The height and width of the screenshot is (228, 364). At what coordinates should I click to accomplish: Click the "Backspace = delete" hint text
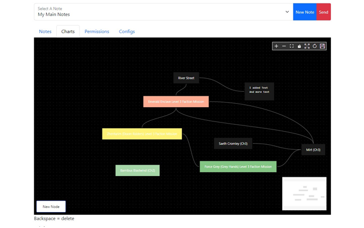pos(54,218)
